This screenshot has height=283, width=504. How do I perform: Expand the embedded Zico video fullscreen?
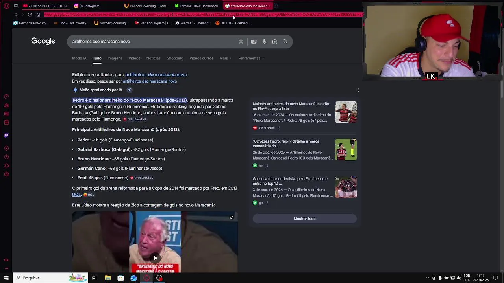(232, 217)
